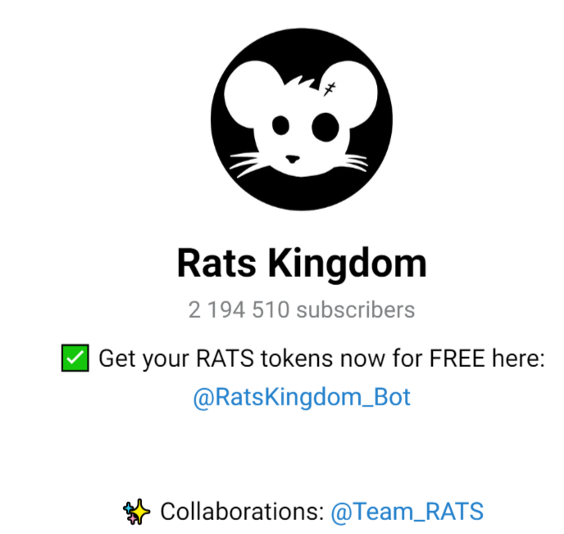Click the sparkles emoji beside Collaborations
Viewport: 564px width, 534px height.
coord(136,511)
